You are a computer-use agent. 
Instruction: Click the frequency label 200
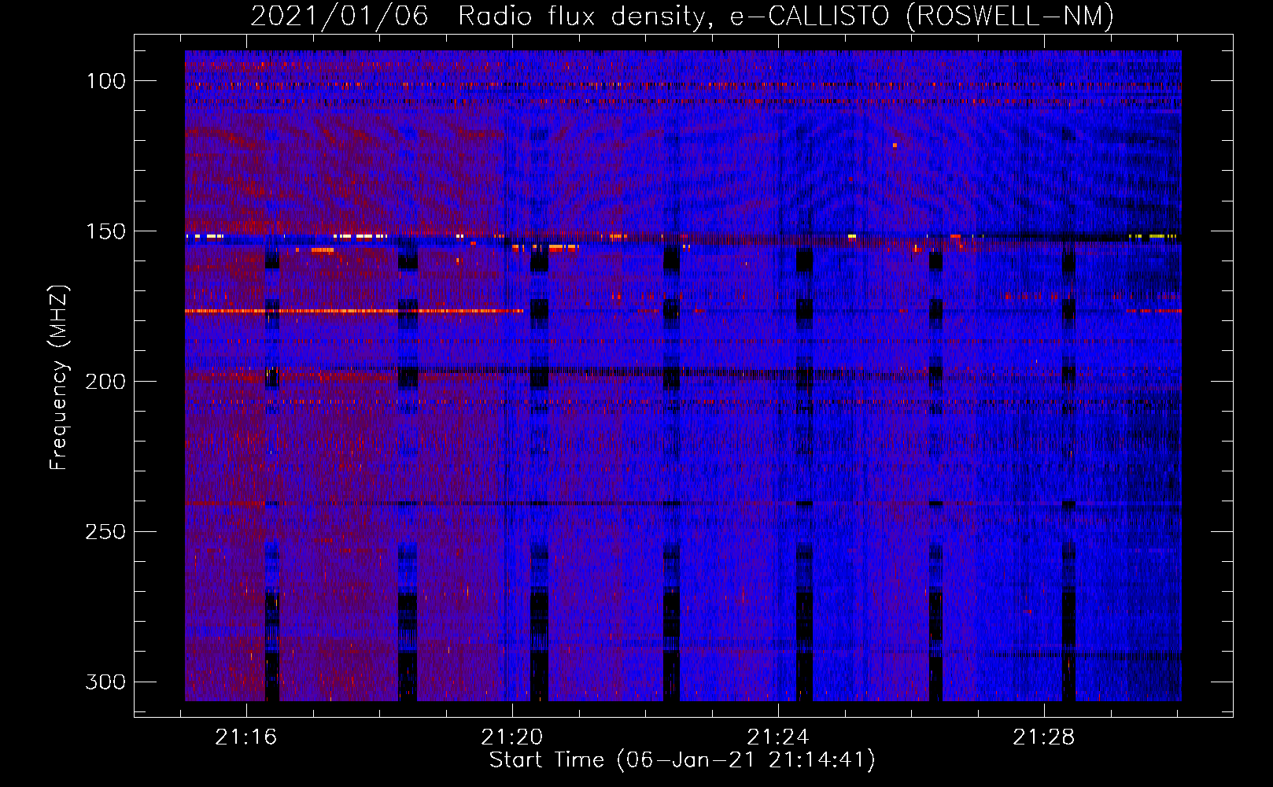pyautogui.click(x=105, y=382)
